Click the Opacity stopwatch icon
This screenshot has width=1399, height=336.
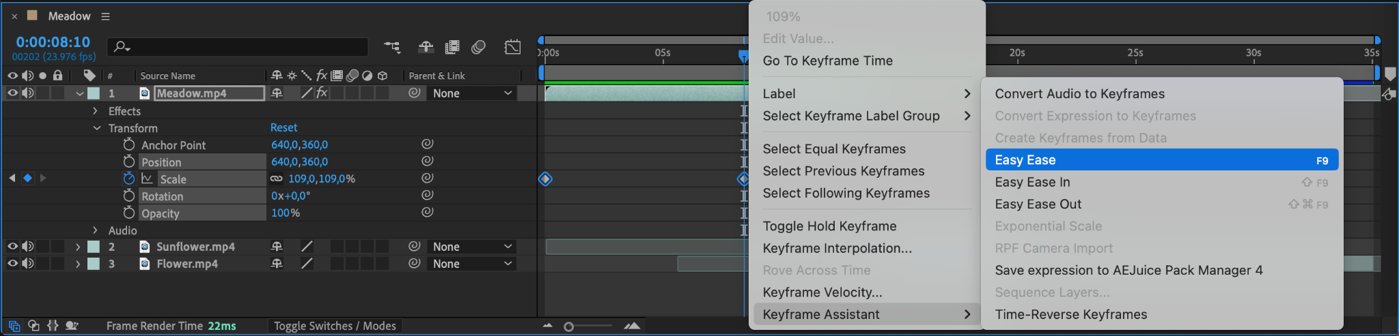[129, 213]
